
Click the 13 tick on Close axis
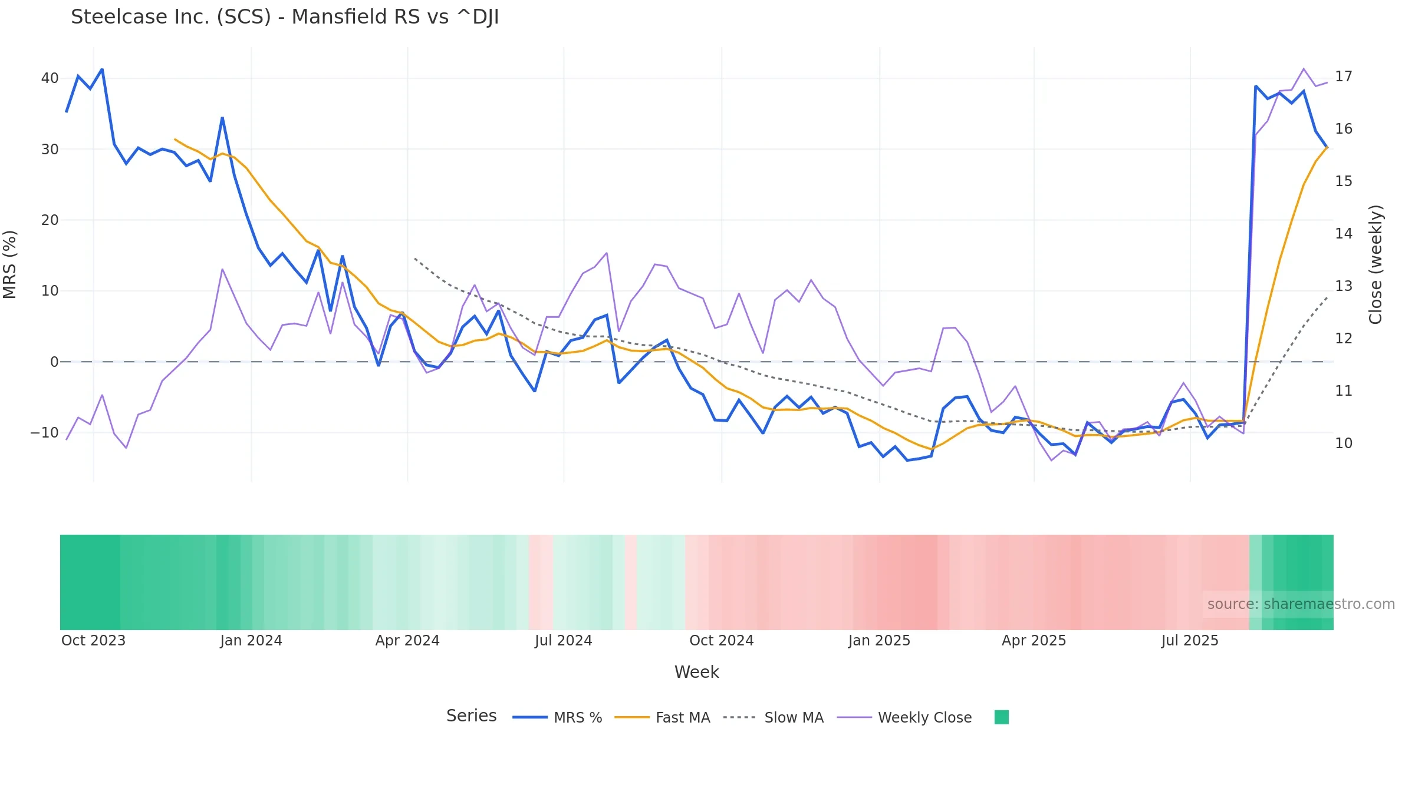[1344, 286]
